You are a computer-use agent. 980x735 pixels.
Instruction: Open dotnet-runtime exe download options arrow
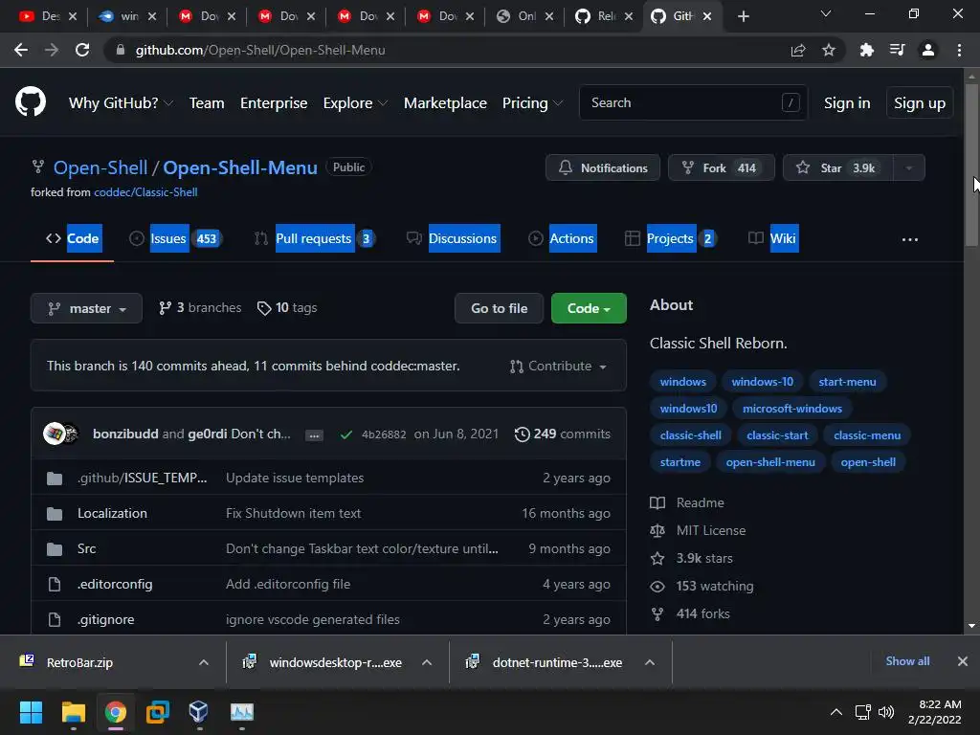point(650,662)
